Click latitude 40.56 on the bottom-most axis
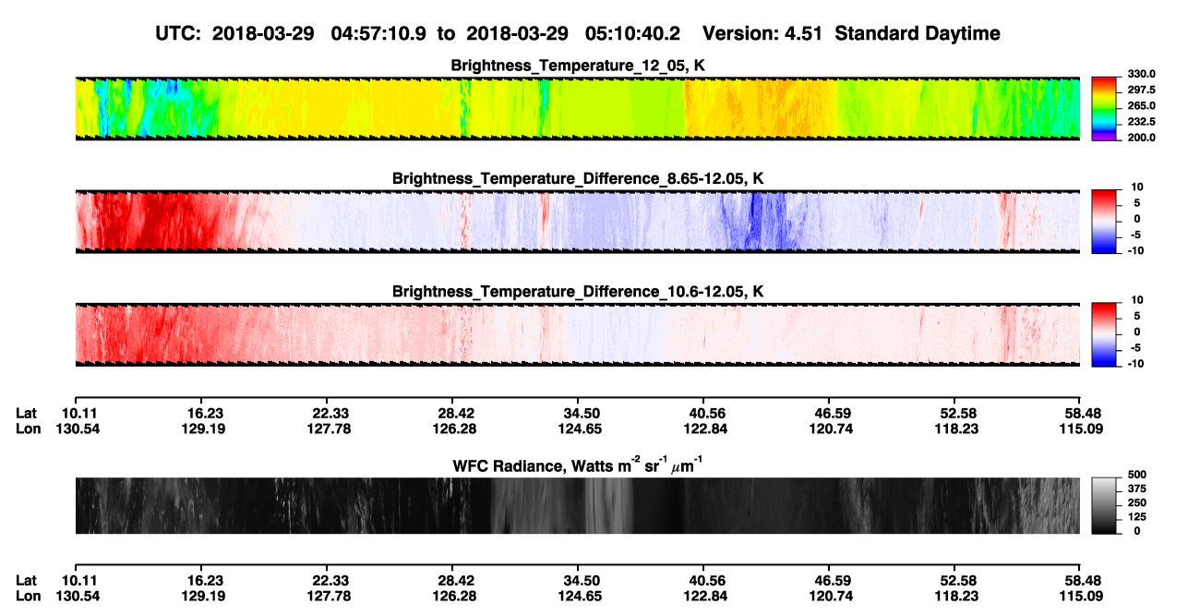 [x=704, y=581]
